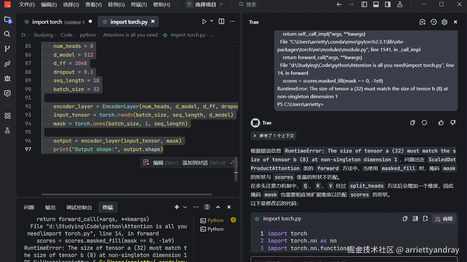Like the Trae response with thumbs up
The image size is (467, 262).
tap(441, 123)
